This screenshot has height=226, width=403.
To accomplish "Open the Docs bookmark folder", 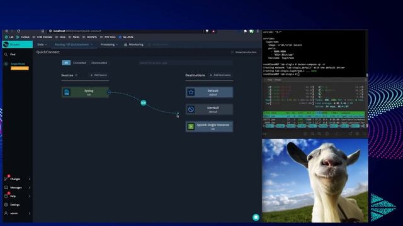I will pos(60,37).
